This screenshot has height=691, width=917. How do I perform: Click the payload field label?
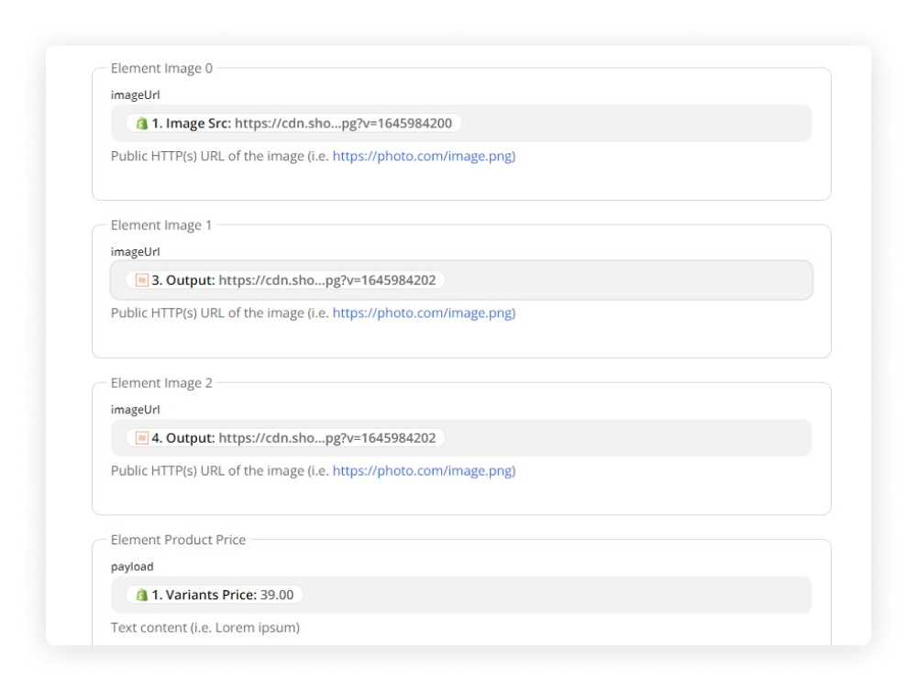132,566
